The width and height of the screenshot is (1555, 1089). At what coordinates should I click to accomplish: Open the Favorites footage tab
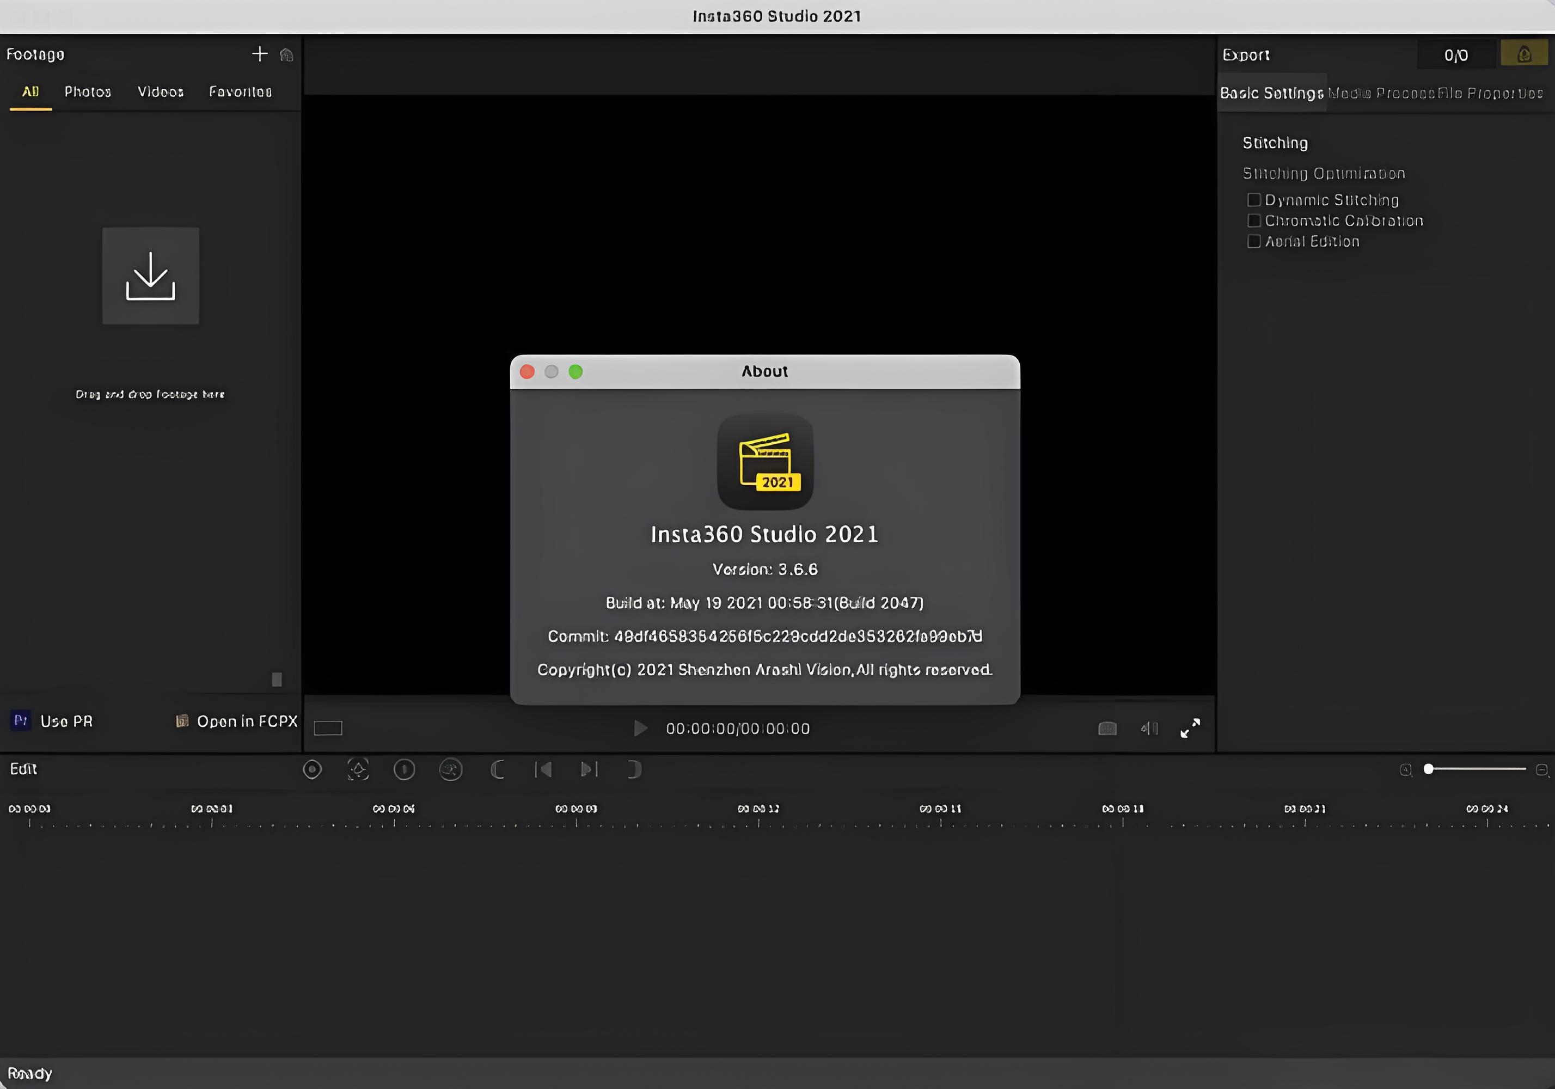click(241, 91)
